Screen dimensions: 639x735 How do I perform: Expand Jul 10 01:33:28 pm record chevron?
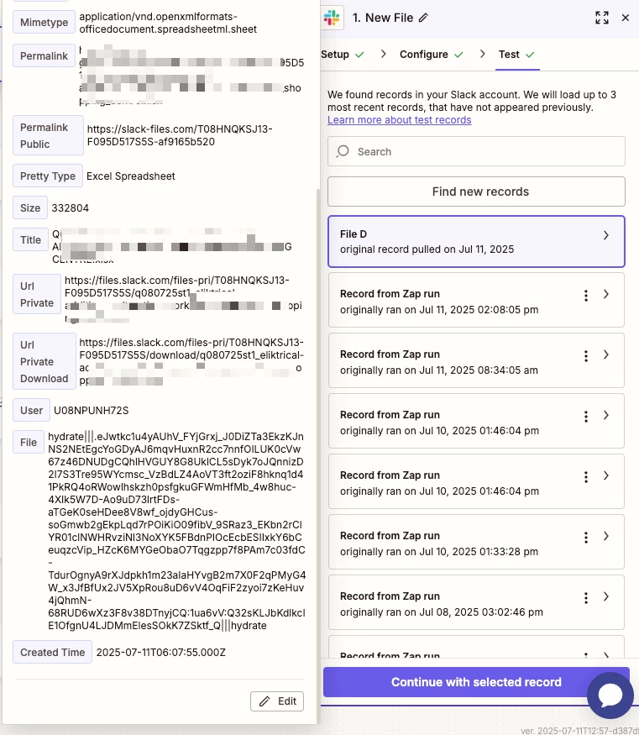click(x=606, y=536)
